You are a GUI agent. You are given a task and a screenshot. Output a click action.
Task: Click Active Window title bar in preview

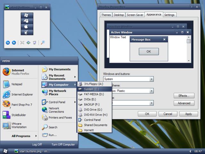click(x=150, y=32)
